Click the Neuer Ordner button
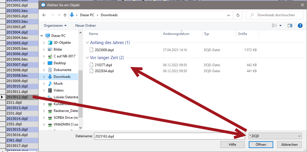Viewport: 307px width, 152px height. click(85, 26)
